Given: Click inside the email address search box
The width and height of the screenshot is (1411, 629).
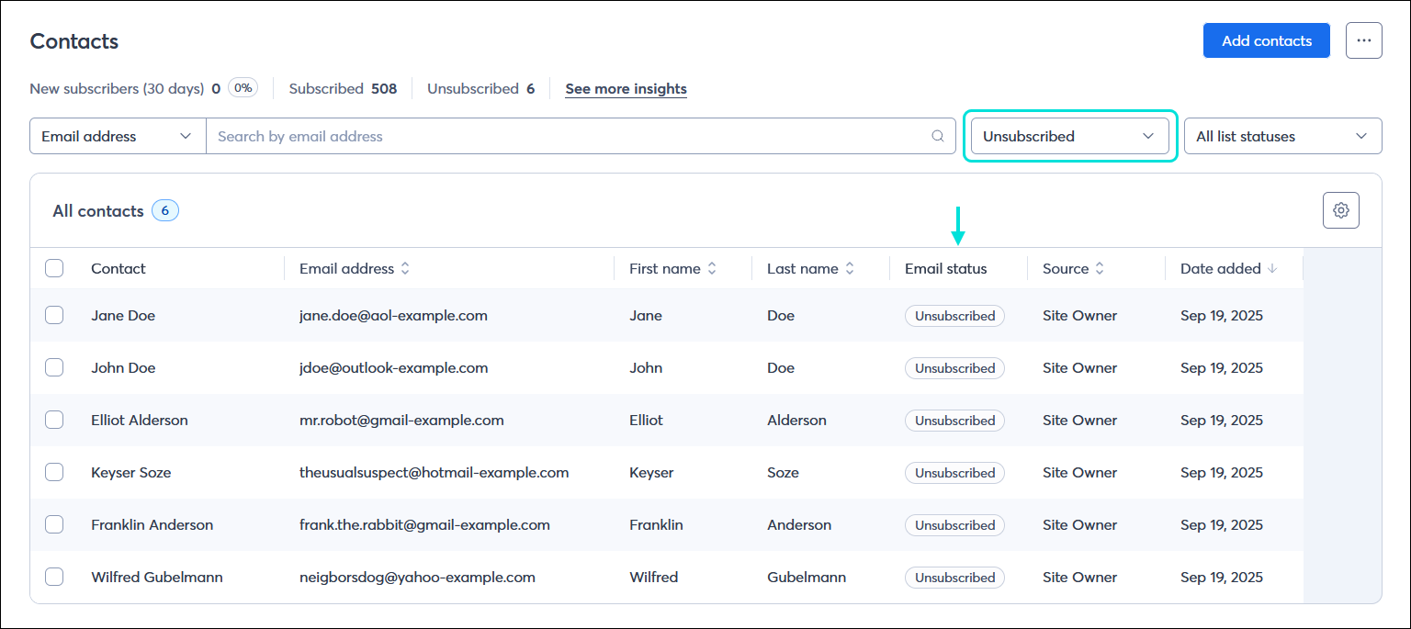Looking at the screenshot, I should tap(551, 136).
